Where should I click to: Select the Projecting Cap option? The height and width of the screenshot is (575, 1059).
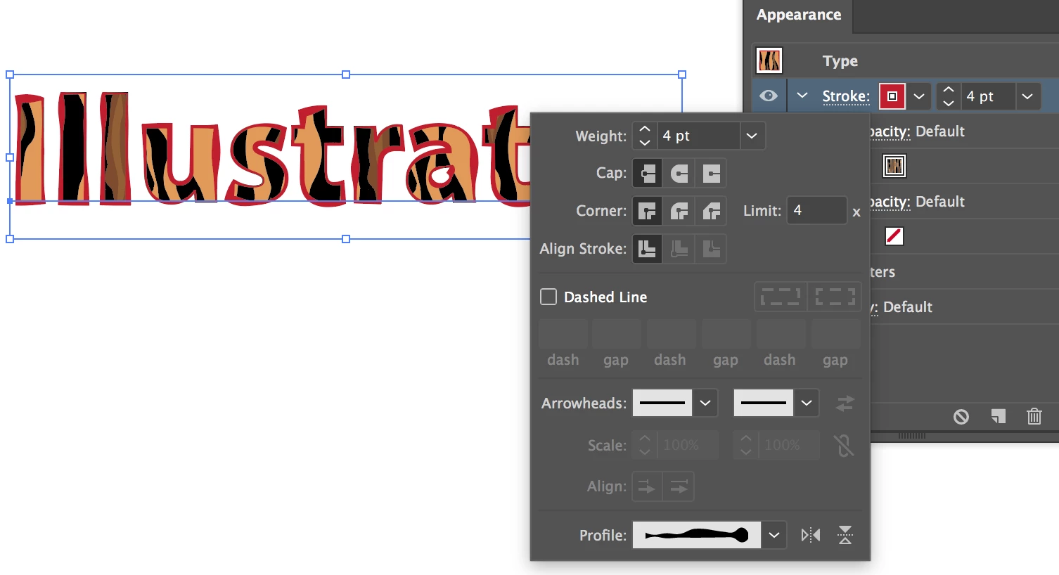(x=711, y=173)
